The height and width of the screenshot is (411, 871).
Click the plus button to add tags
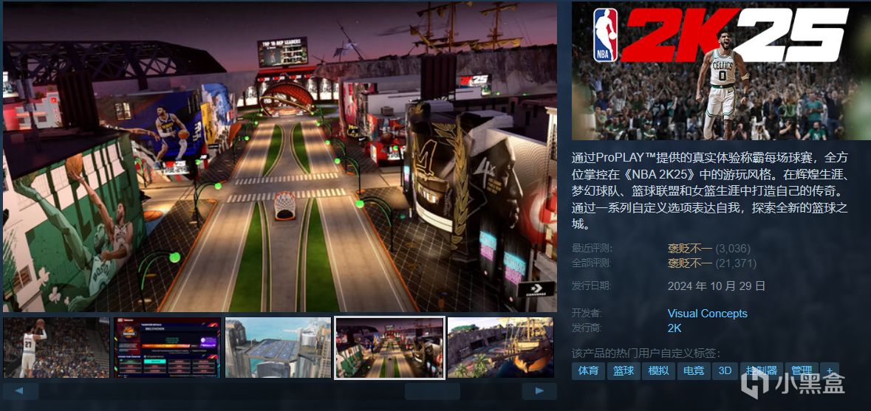[830, 370]
